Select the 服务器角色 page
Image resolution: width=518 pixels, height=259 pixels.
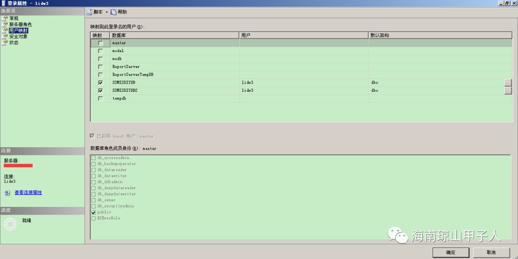click(21, 24)
